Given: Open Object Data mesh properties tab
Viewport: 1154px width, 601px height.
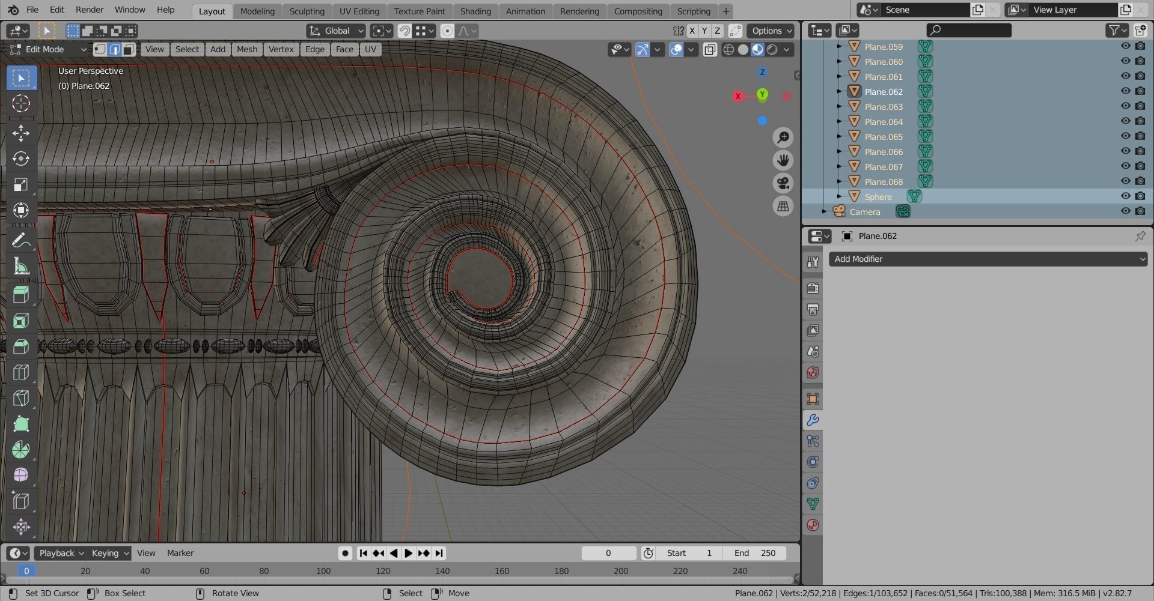Looking at the screenshot, I should (x=813, y=504).
